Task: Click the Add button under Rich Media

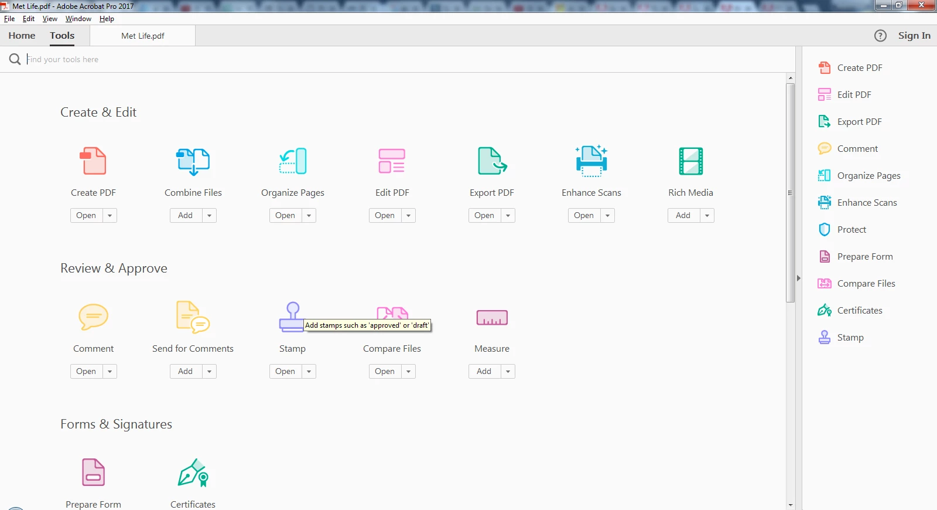Action: pos(684,216)
